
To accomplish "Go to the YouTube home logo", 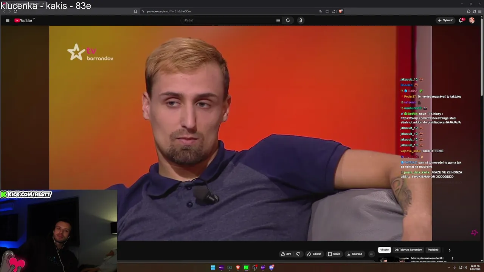I will pyautogui.click(x=23, y=20).
